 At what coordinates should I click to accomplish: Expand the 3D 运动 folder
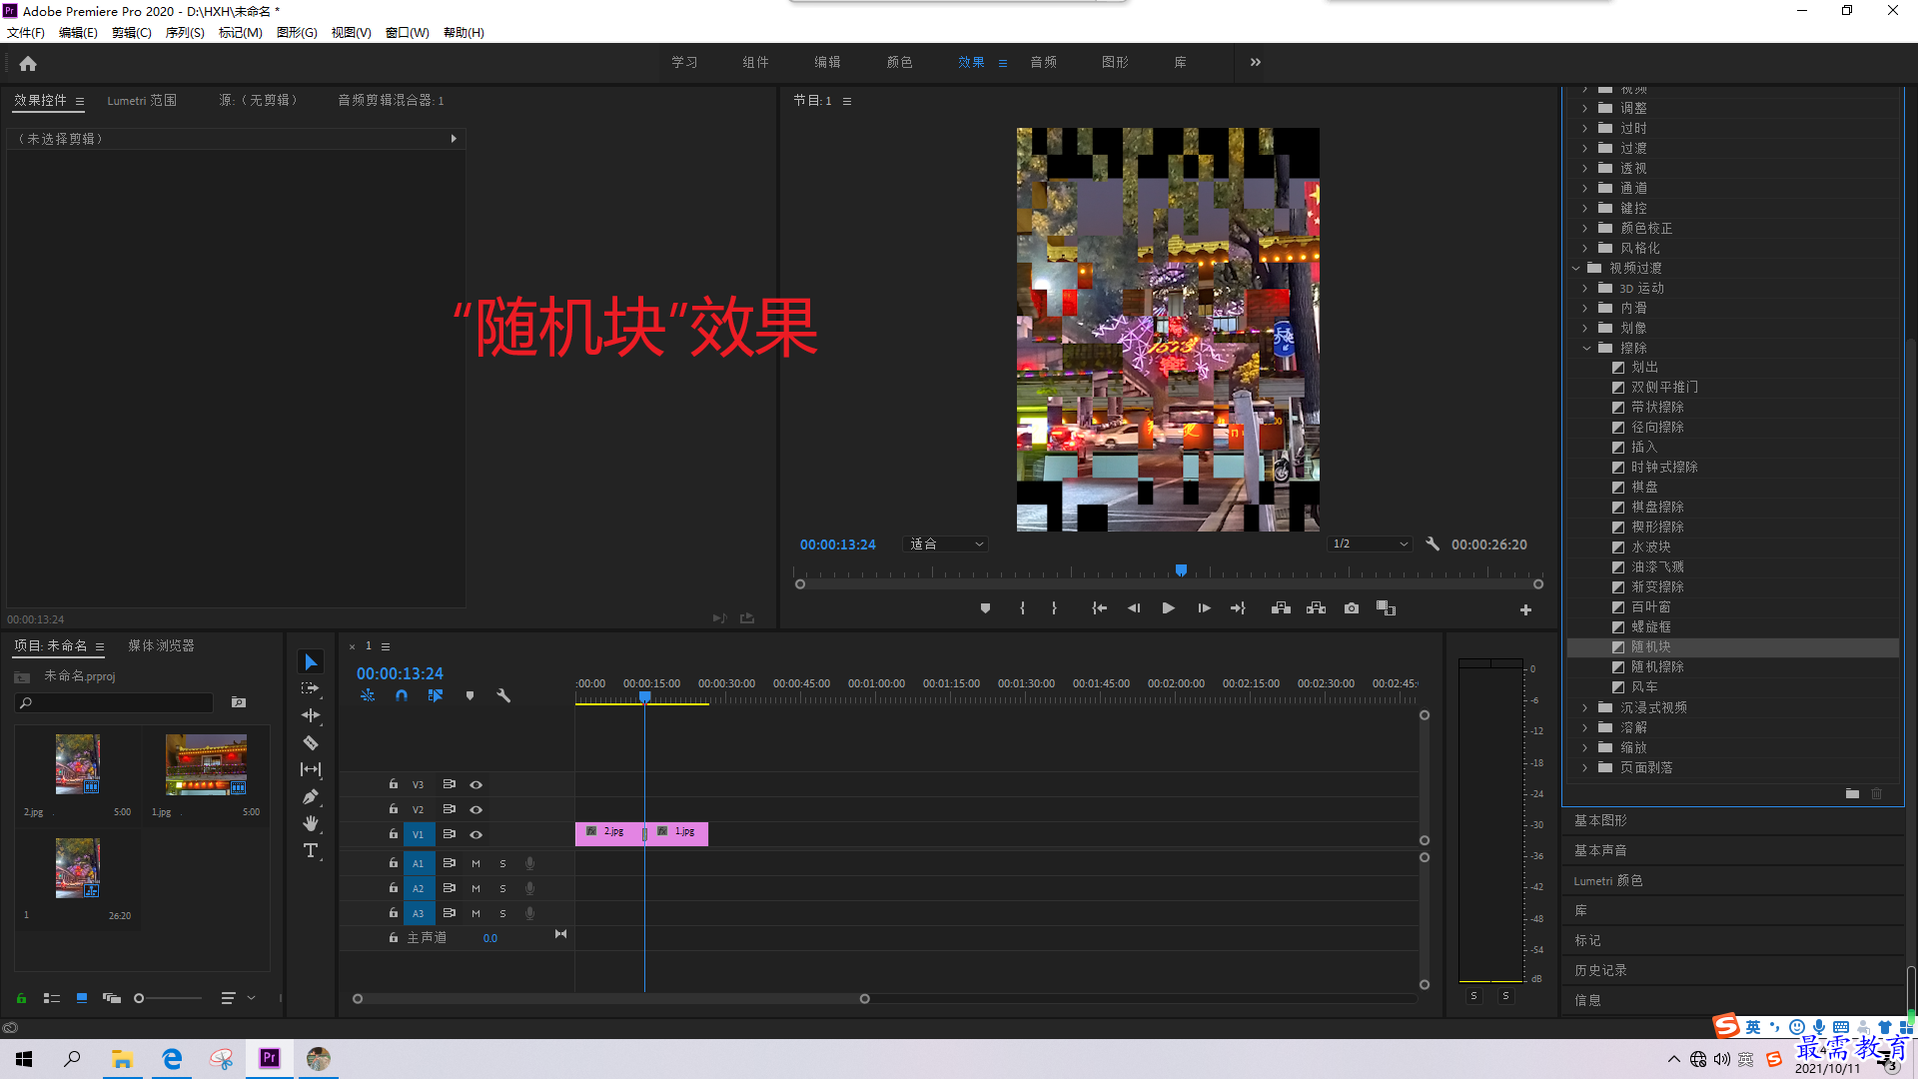click(1585, 288)
